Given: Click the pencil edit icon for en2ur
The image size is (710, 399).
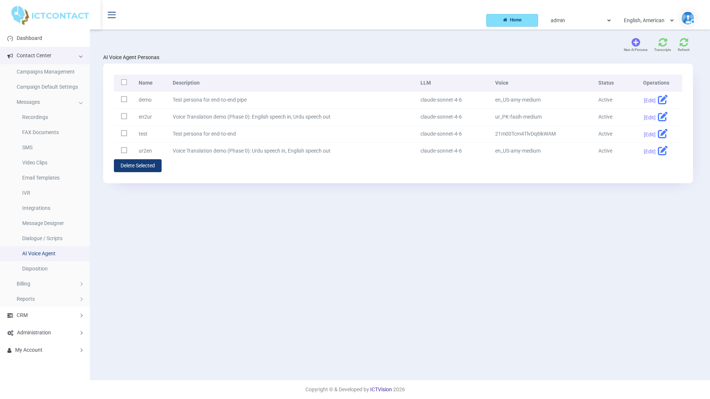Looking at the screenshot, I should [663, 117].
